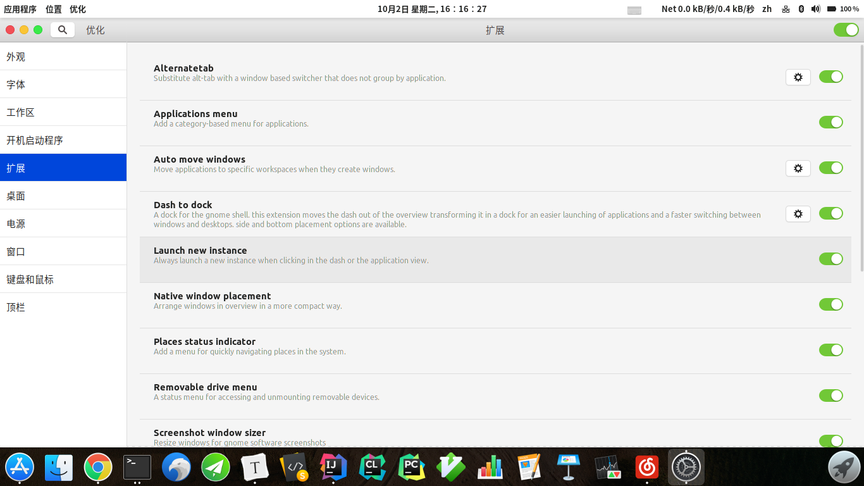This screenshot has width=864, height=486.
Task: Go to 工作区 workspaces section
Action: point(63,112)
